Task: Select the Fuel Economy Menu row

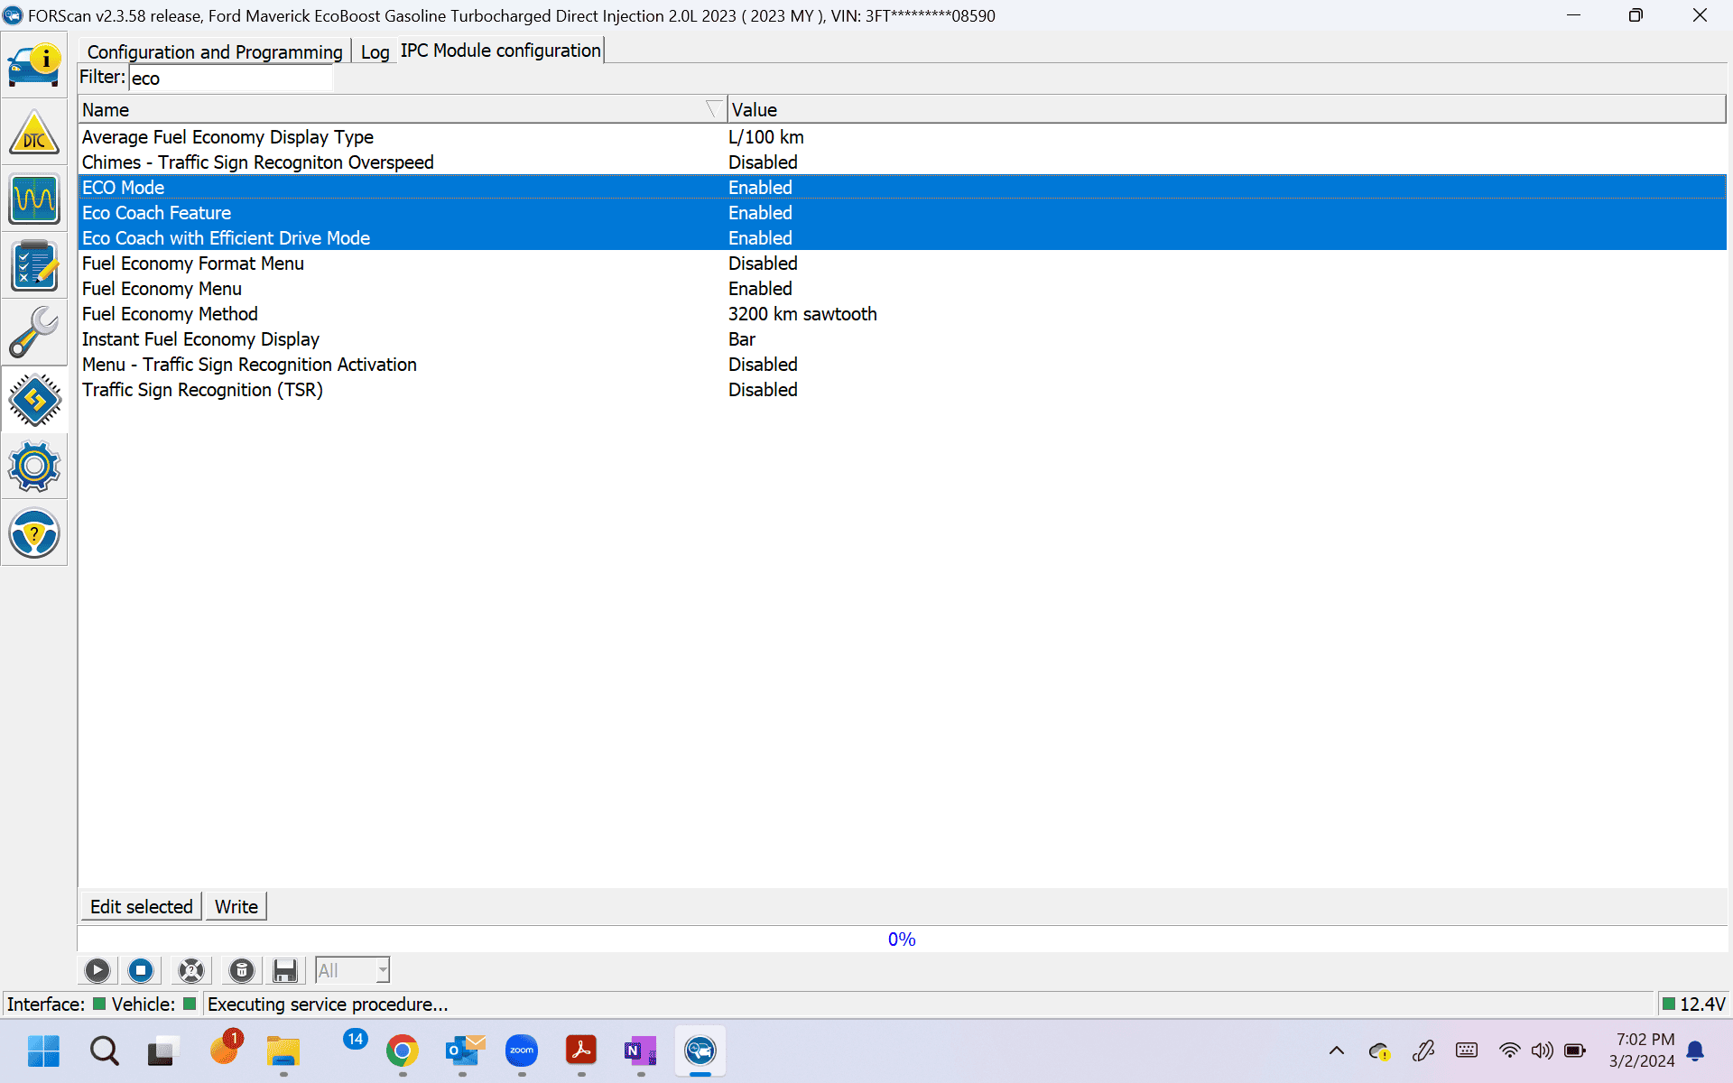Action: (903, 289)
